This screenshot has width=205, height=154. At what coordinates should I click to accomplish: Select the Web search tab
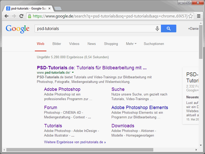pos(40,44)
